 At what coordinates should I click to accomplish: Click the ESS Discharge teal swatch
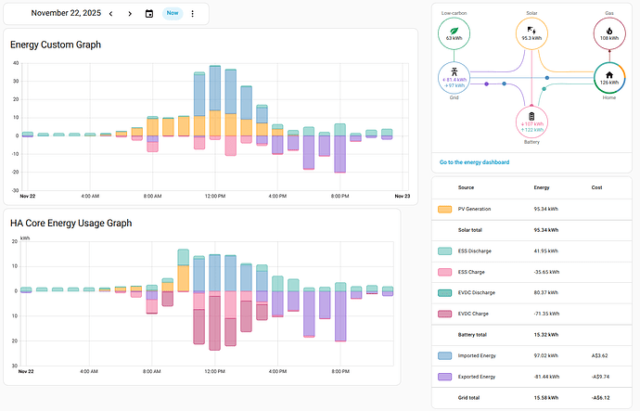tap(444, 250)
